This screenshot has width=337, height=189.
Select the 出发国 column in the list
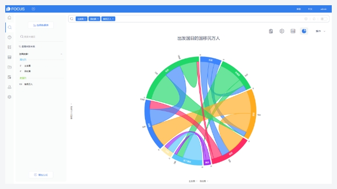tap(27, 66)
